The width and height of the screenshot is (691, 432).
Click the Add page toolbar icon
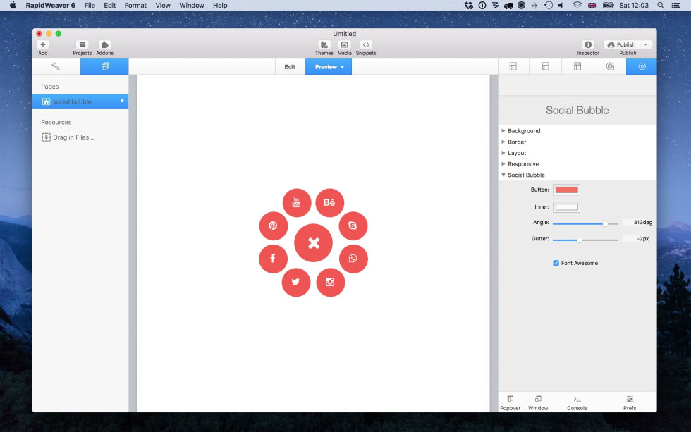click(x=43, y=45)
